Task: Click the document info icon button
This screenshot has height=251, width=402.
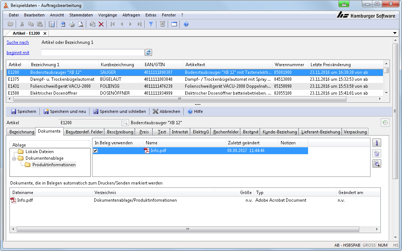Action: point(377,143)
